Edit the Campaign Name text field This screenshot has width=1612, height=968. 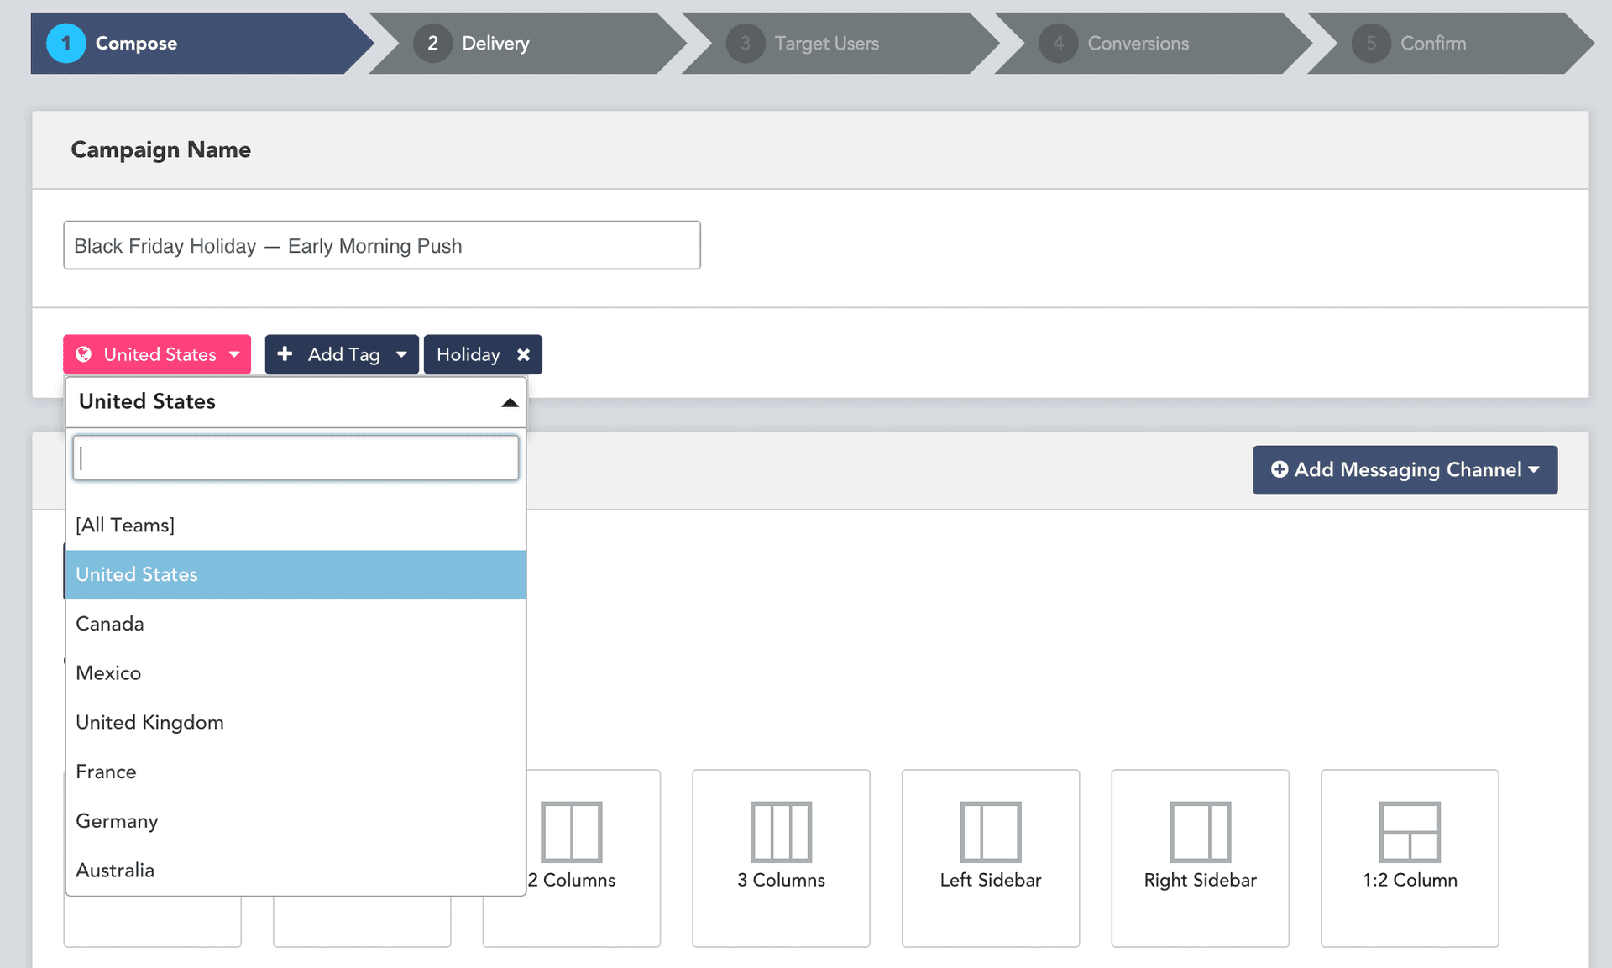point(381,246)
